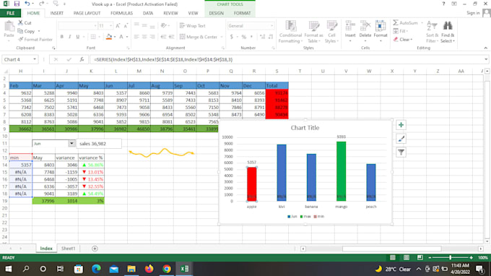The image size is (491, 276).
Task: Open Sort & Filter options
Action: pos(432,32)
